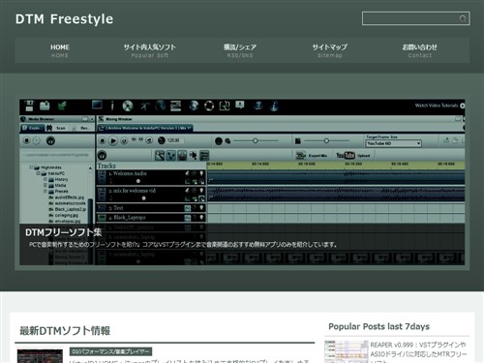Image resolution: width=484 pixels, height=363 pixels.
Task: Click the track name 1. Welcome Audio
Action: 128,173
